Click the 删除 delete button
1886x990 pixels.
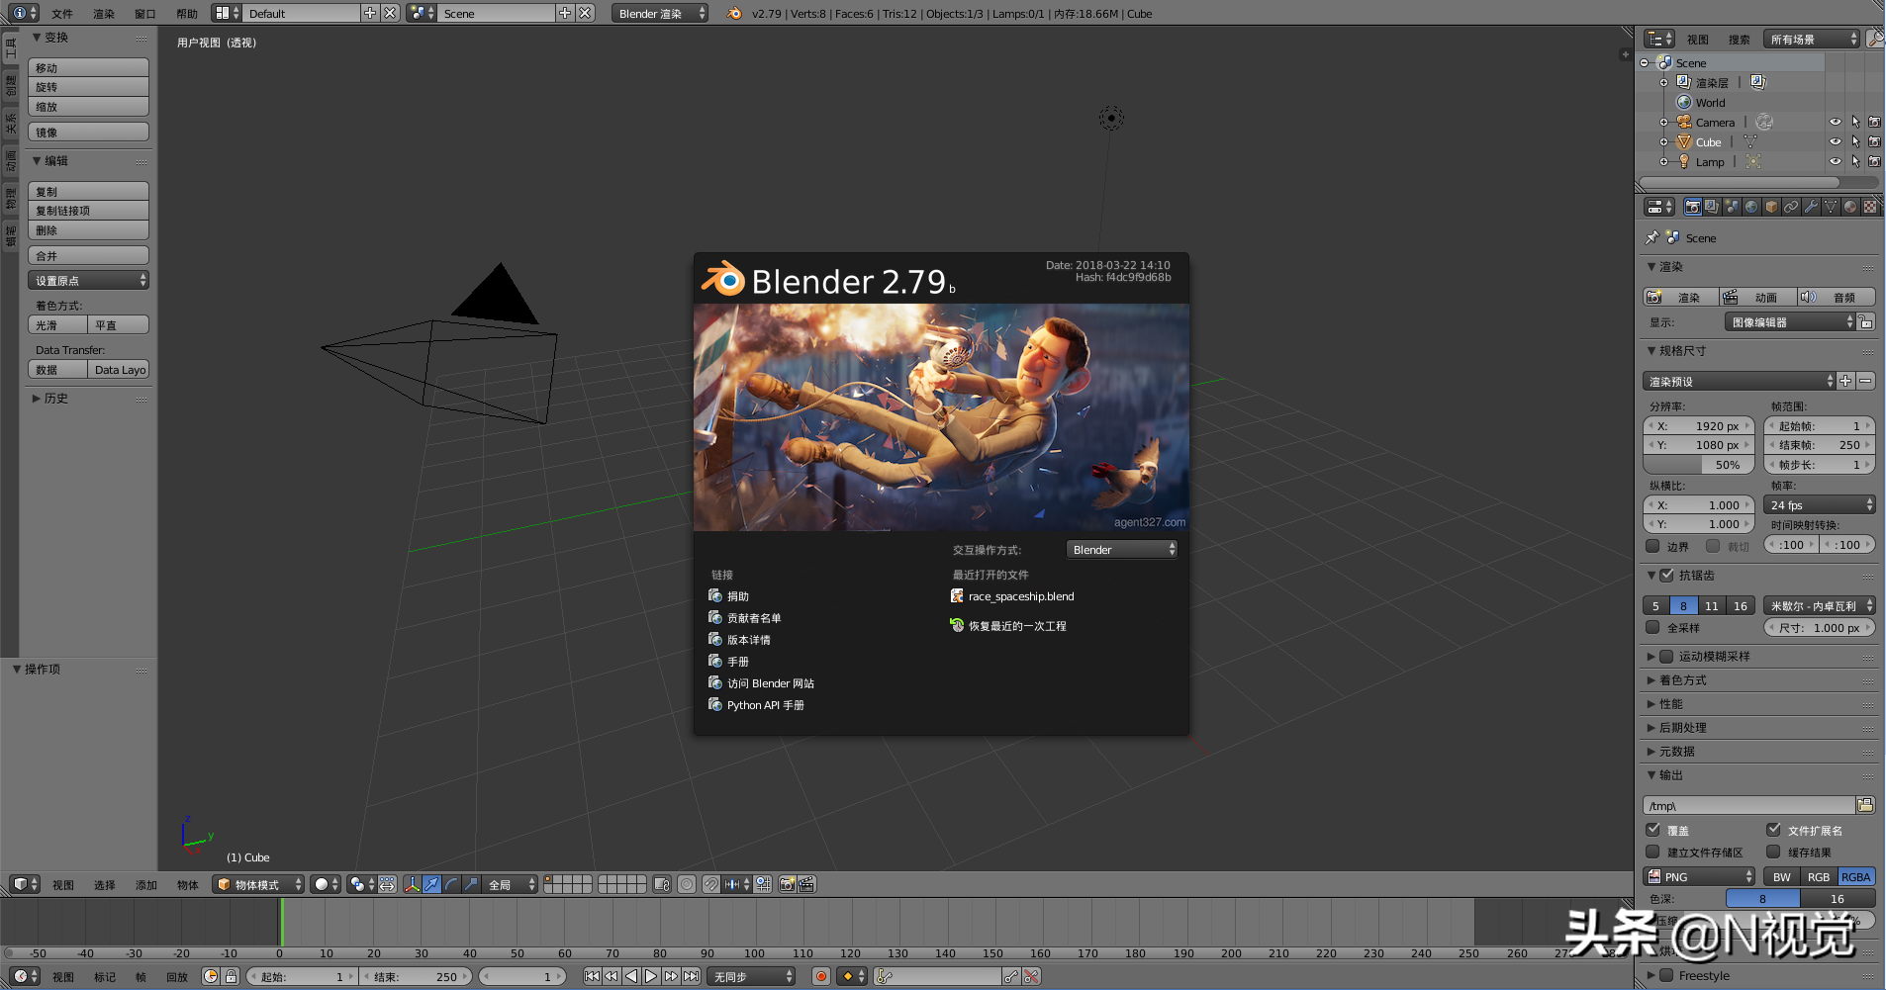[88, 229]
